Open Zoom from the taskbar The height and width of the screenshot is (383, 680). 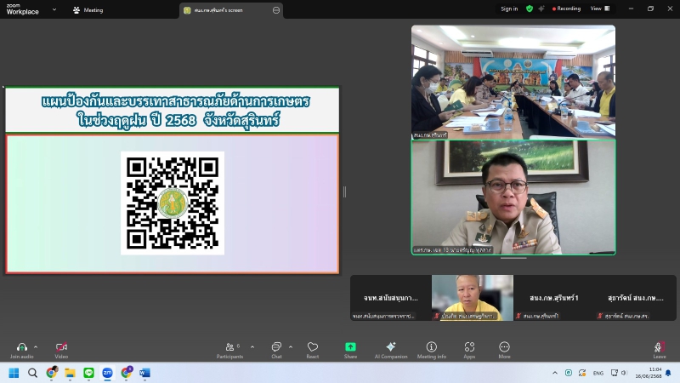click(107, 373)
